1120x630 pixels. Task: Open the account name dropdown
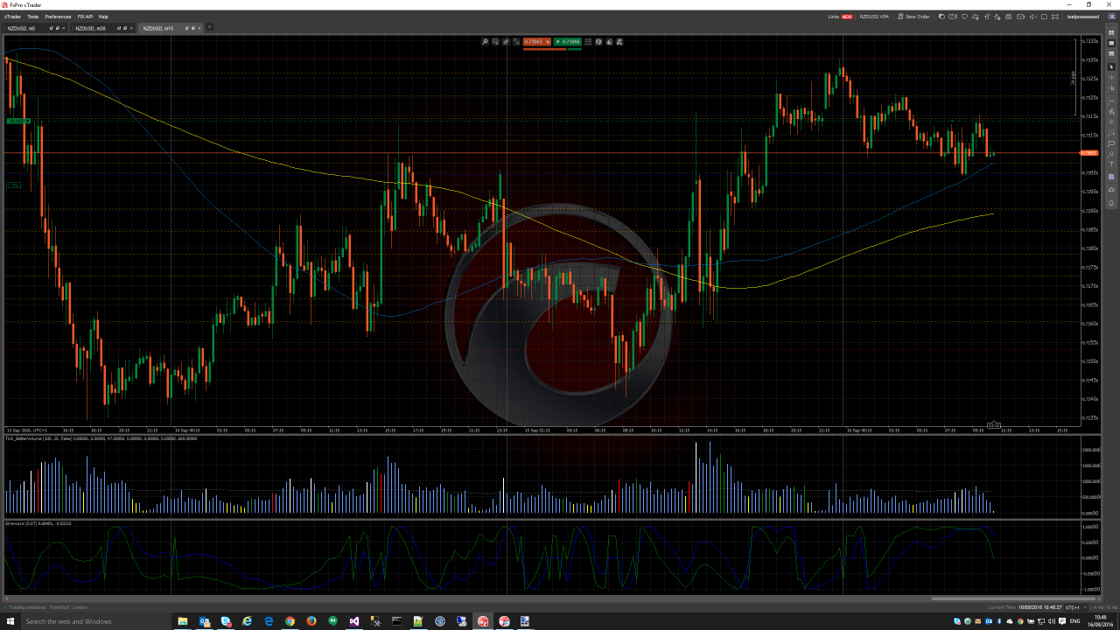[x=1083, y=17]
